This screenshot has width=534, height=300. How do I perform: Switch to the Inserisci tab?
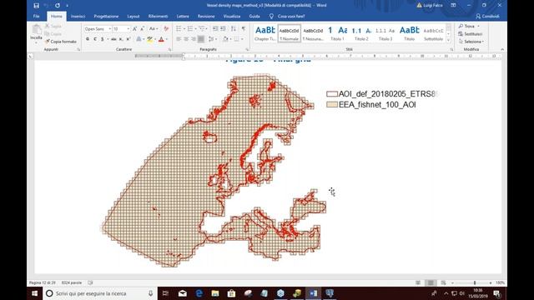point(78,17)
